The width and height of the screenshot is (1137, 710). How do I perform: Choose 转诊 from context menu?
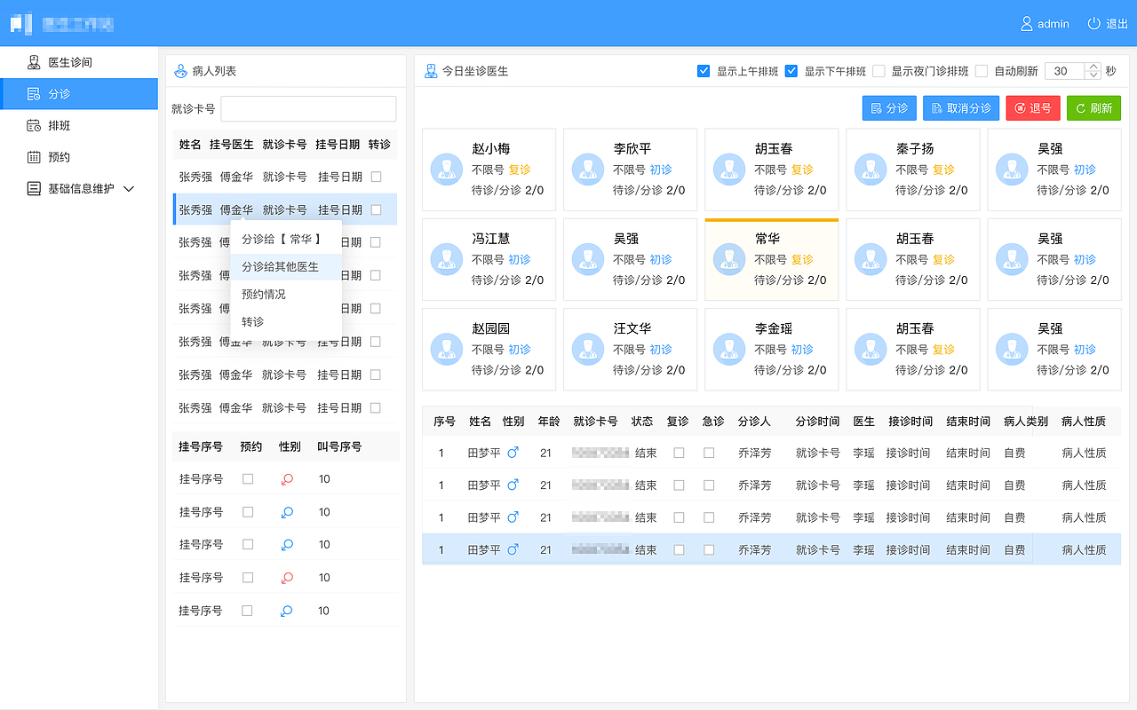coord(286,321)
